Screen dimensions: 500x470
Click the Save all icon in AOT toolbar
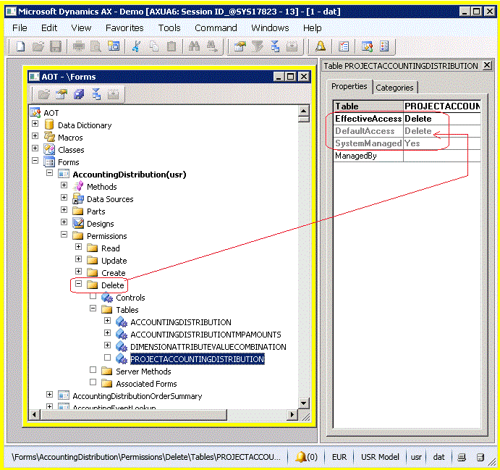coord(79,94)
